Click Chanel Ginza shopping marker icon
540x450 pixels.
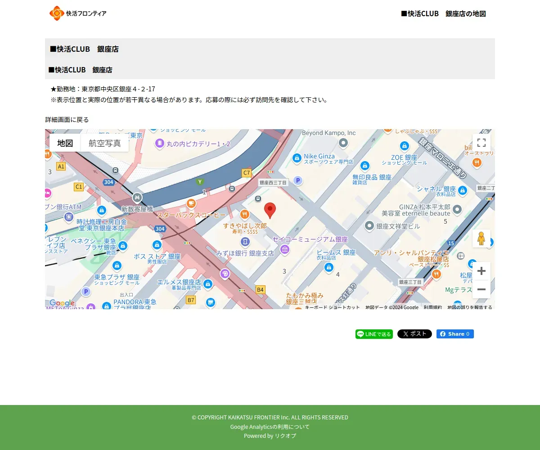[x=462, y=190]
